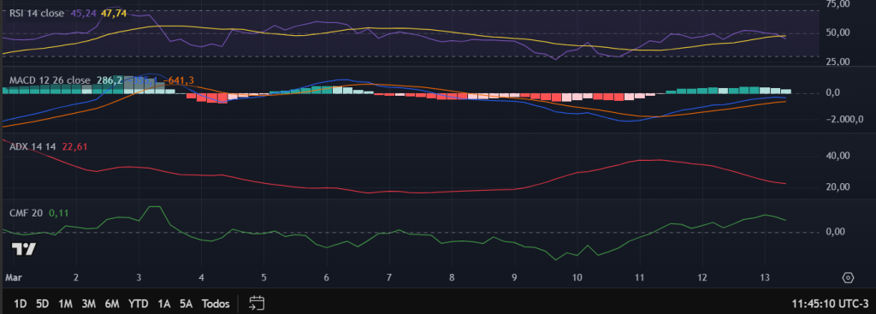
Task: Select the 6M time range
Action: point(112,304)
